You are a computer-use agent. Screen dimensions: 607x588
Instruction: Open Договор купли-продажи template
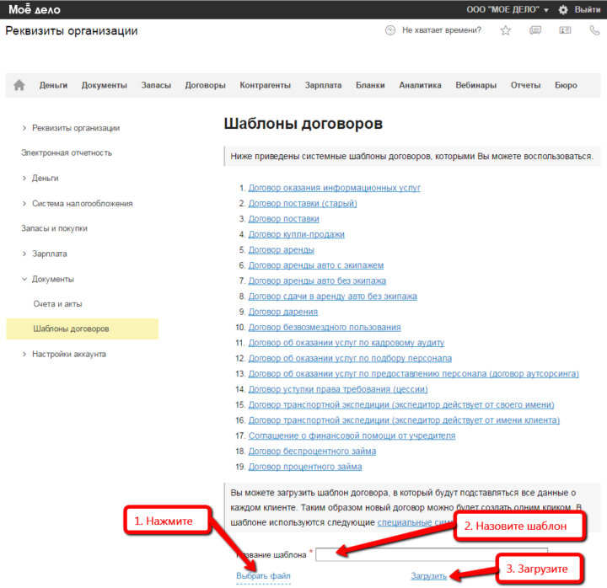click(296, 234)
